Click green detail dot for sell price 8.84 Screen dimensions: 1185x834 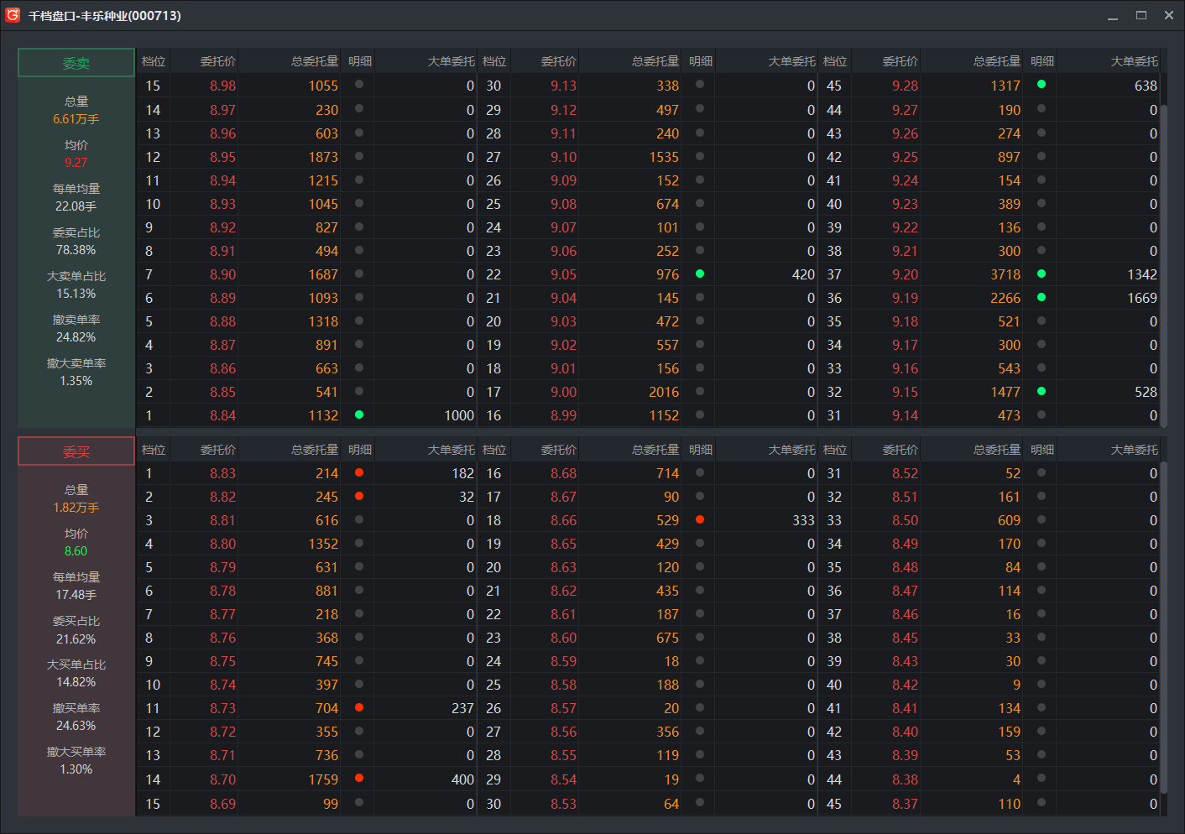[x=359, y=414]
